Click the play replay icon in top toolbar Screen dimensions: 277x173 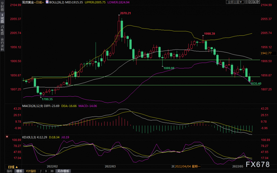(x=255, y=2)
